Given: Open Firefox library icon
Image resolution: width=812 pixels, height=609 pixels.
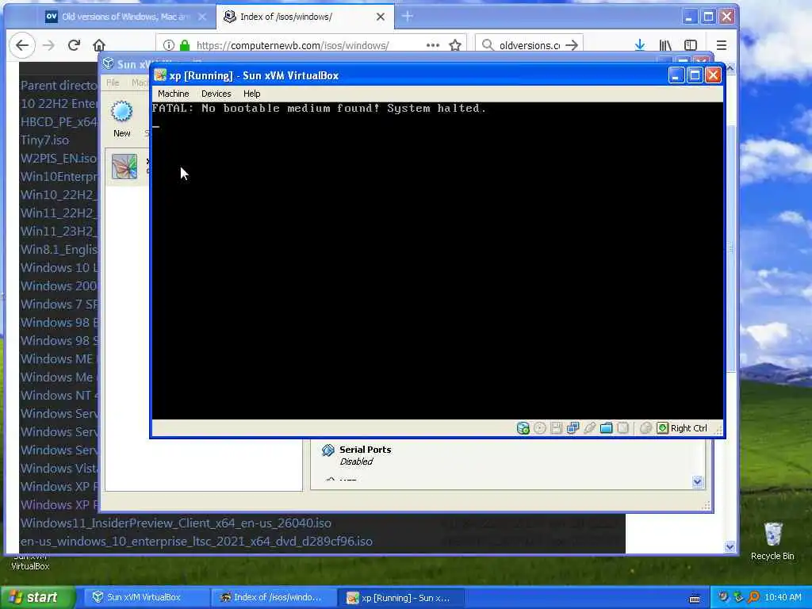Looking at the screenshot, I should (665, 45).
